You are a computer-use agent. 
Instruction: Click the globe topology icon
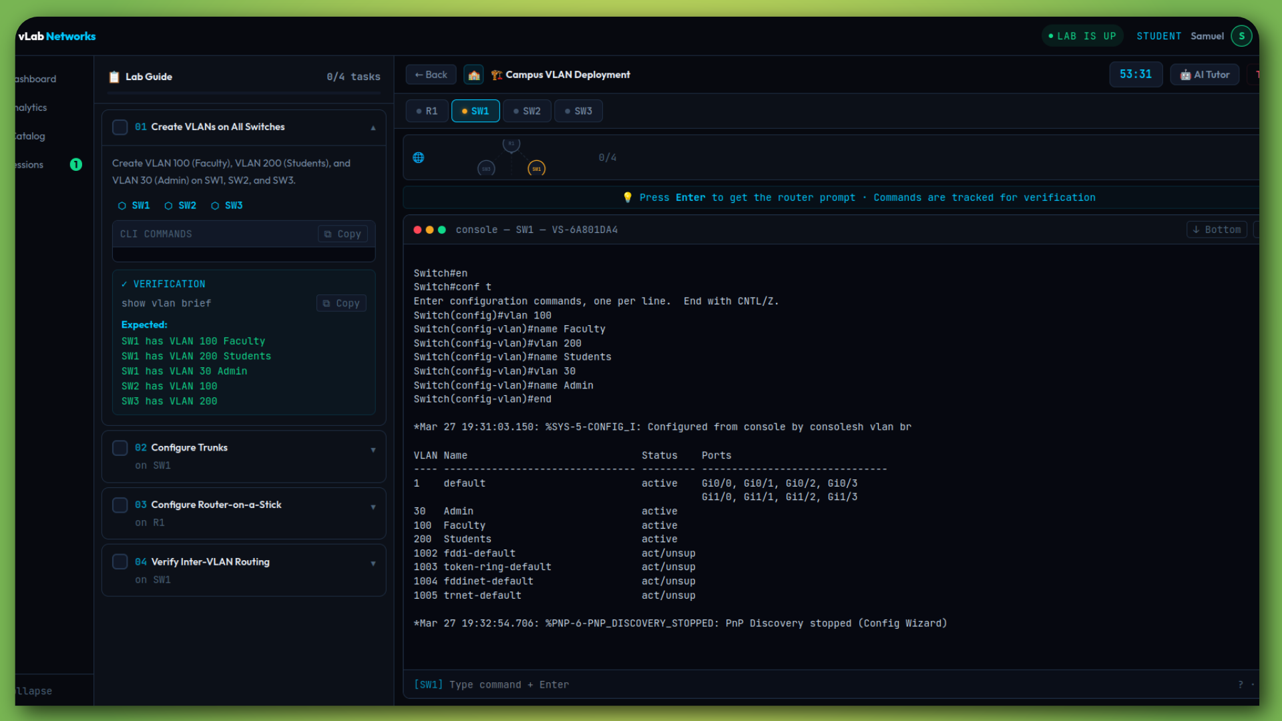pos(419,158)
